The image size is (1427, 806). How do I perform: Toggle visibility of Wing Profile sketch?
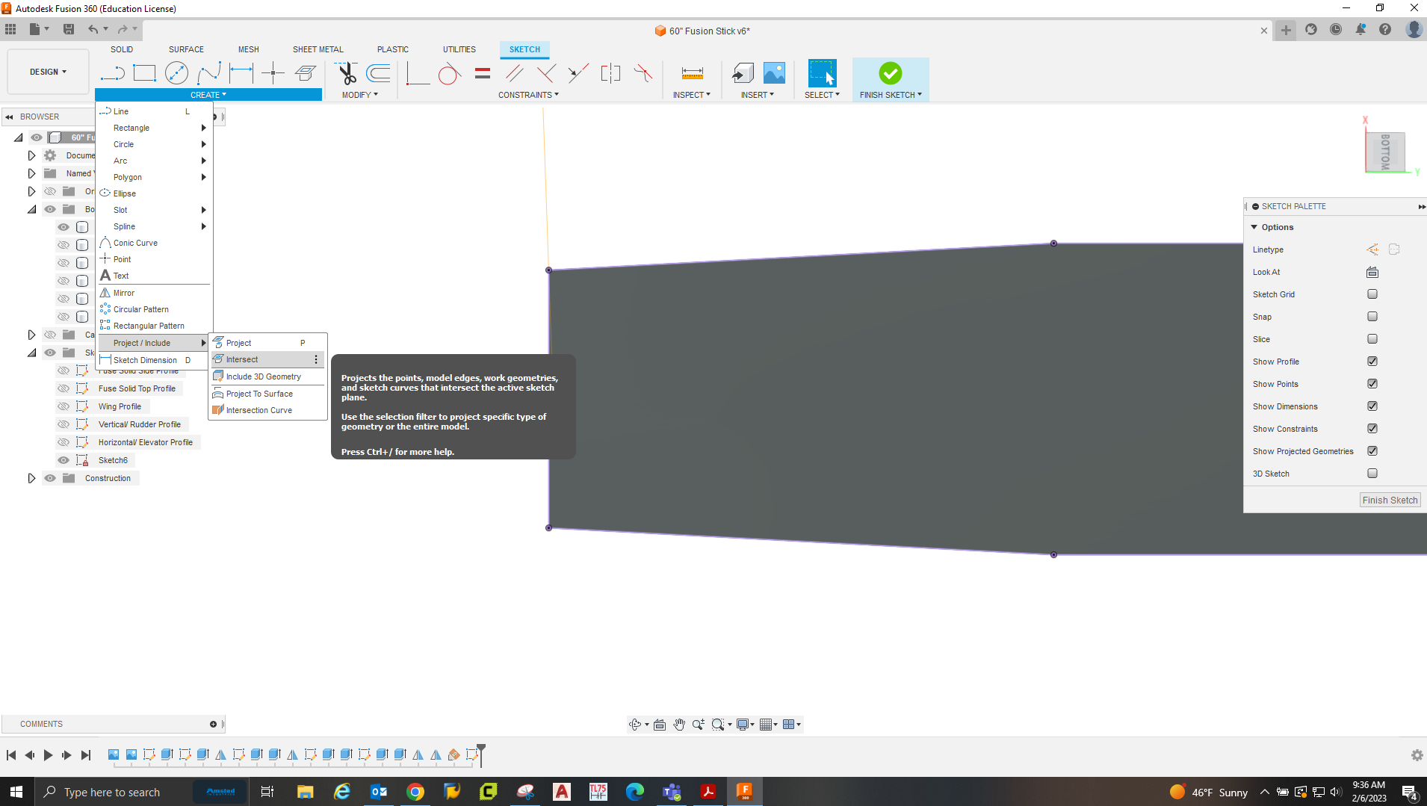pyautogui.click(x=64, y=406)
